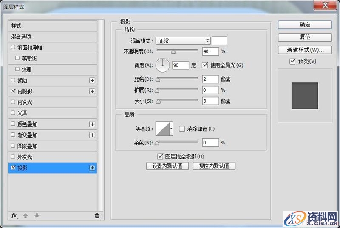Click the 距离 value field showing 2
The height and width of the screenshot is (228, 340).
tap(210, 79)
